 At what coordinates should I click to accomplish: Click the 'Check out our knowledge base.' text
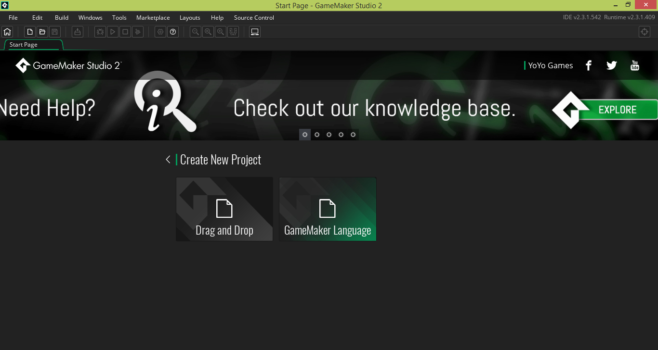pos(374,109)
